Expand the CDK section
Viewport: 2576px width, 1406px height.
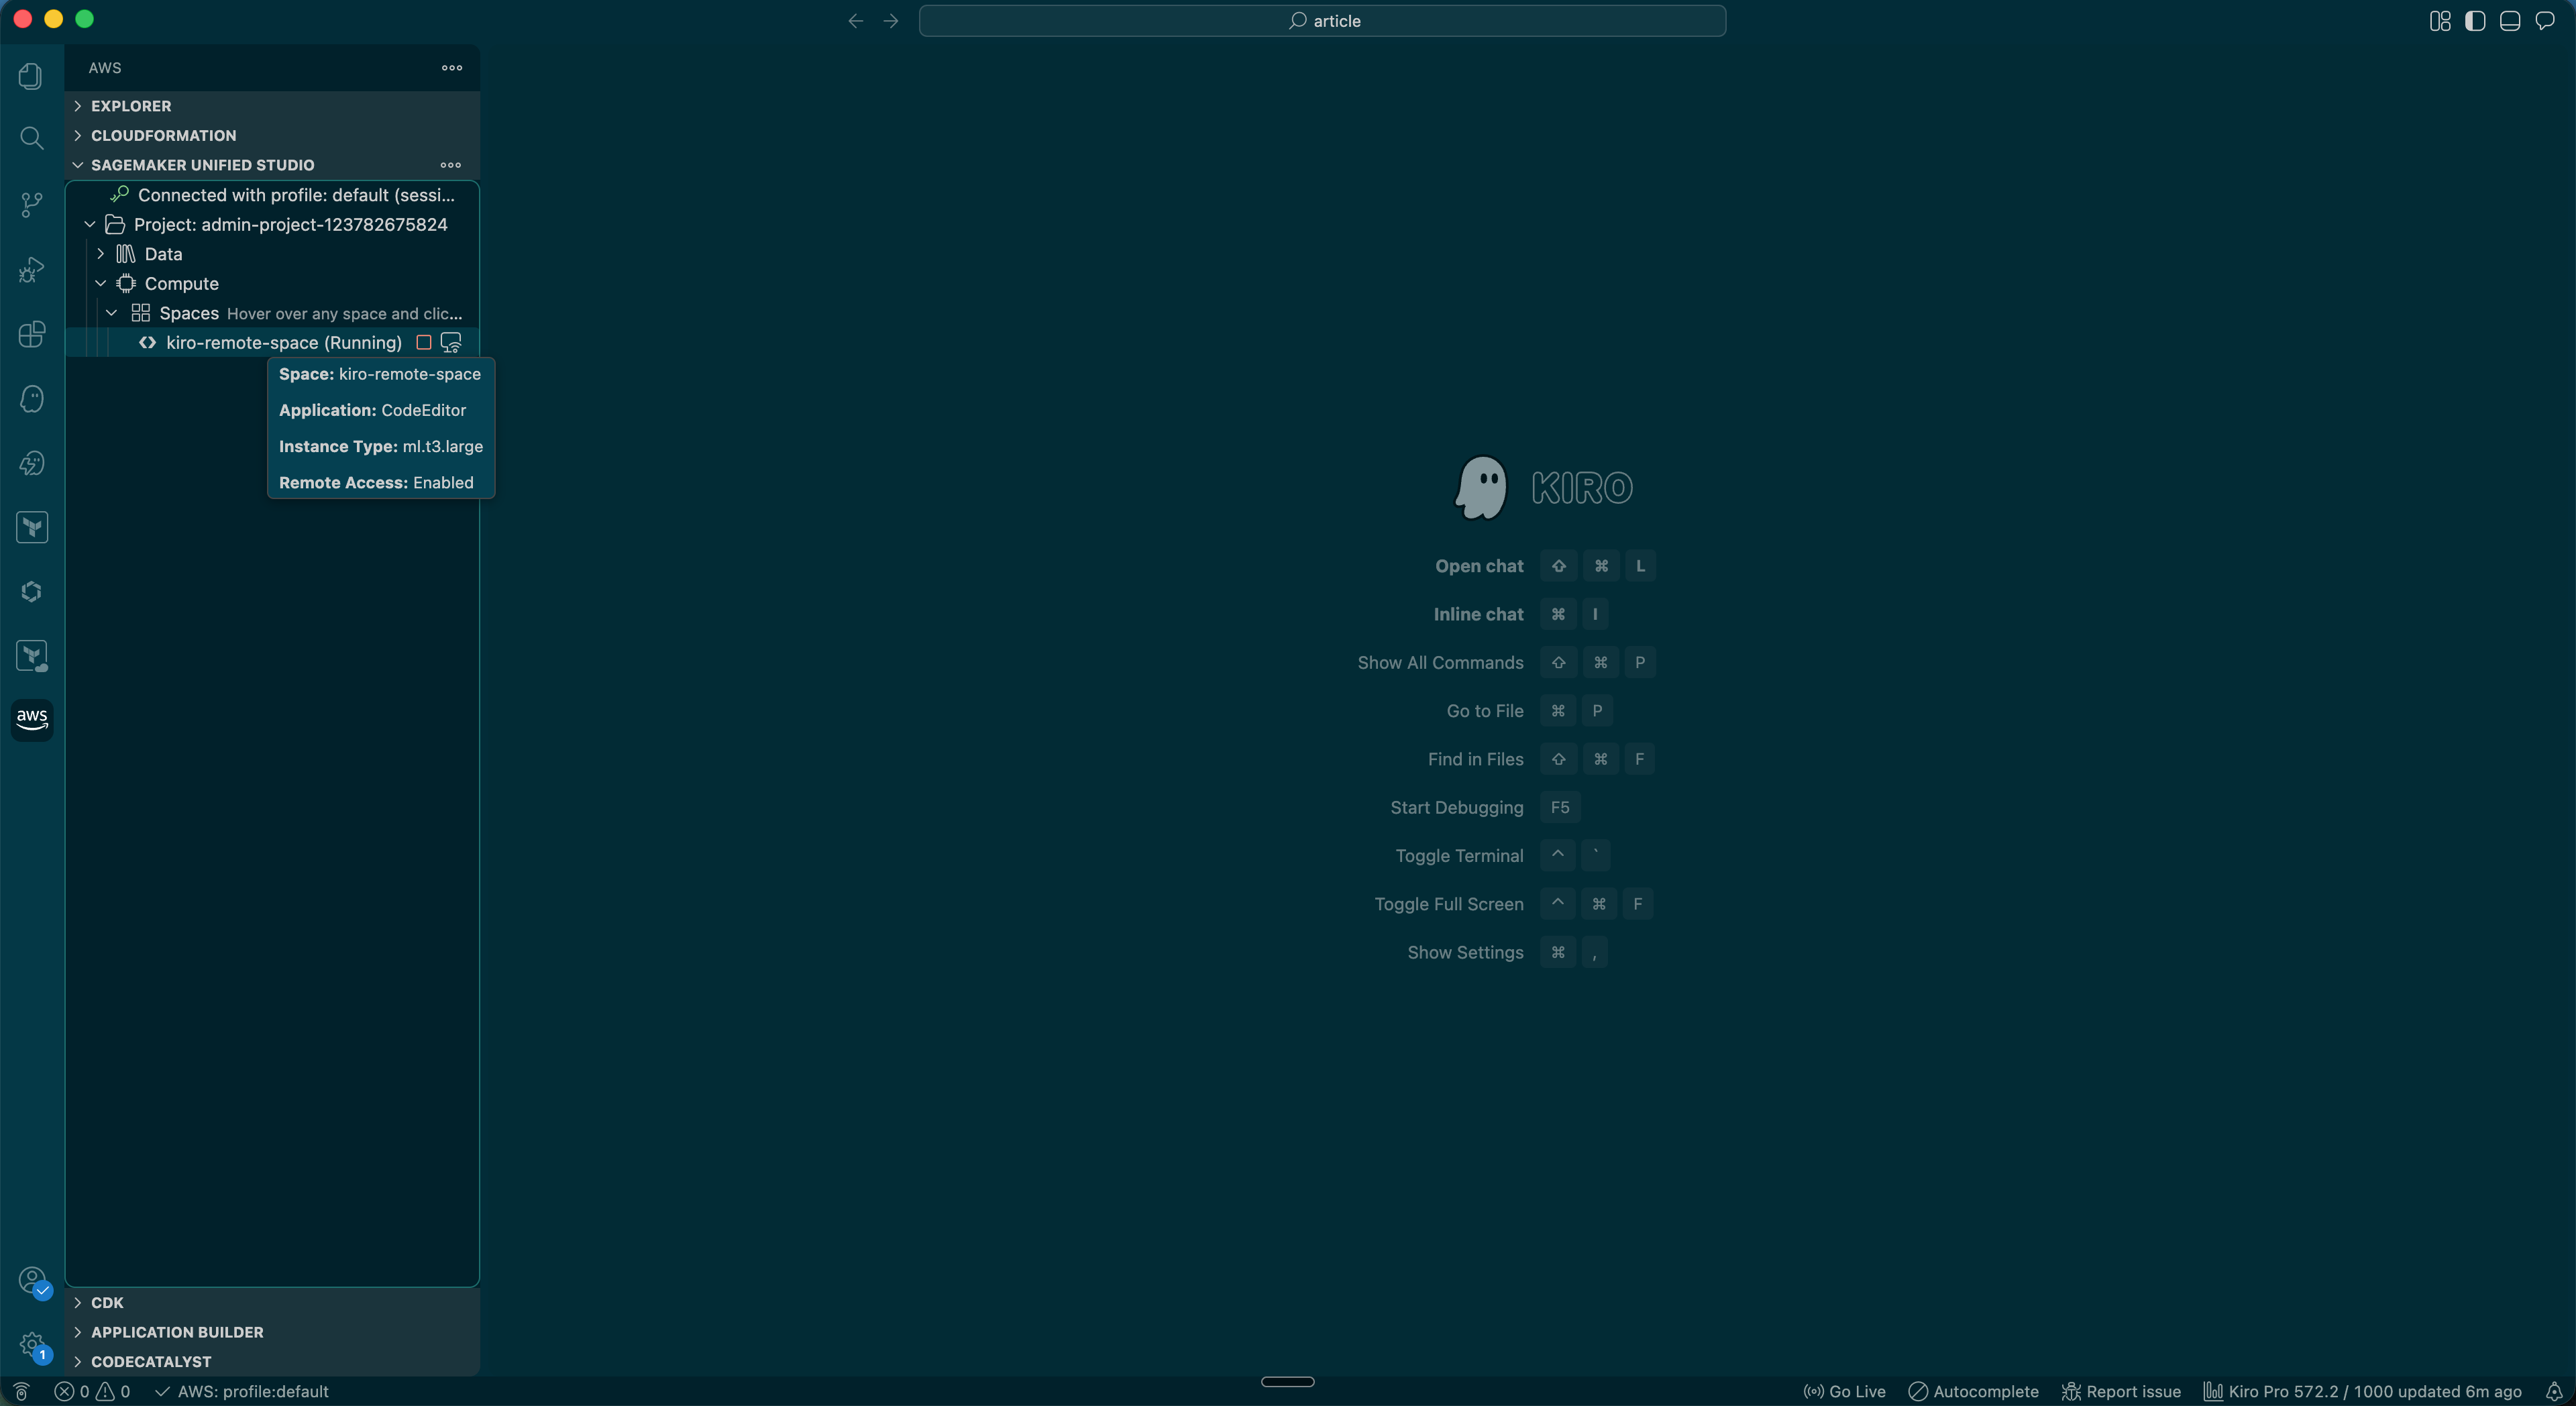click(x=272, y=1302)
